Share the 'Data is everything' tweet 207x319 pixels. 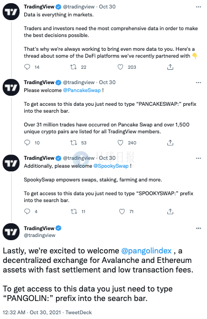170,67
